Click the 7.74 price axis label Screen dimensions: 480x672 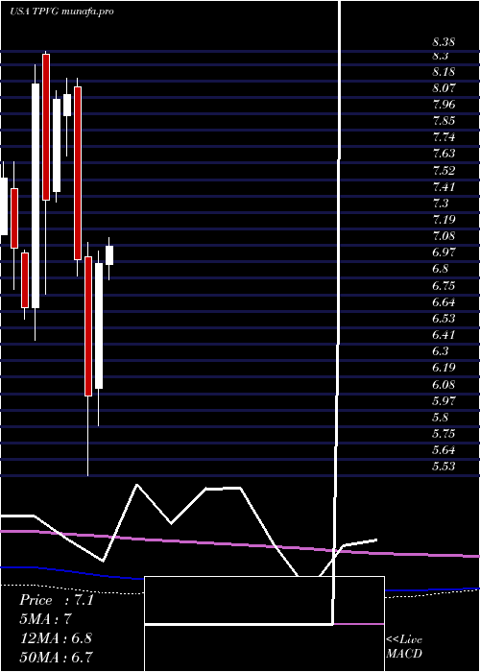tap(444, 137)
